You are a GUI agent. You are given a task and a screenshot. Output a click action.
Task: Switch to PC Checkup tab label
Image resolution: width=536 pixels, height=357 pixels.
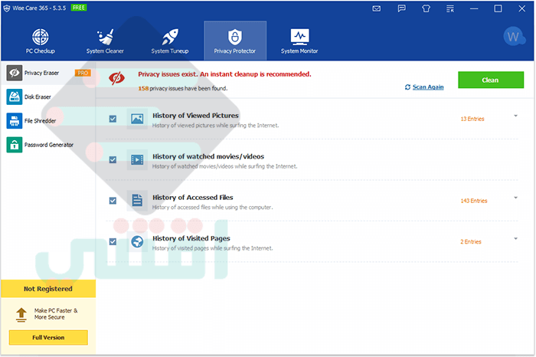tap(41, 51)
